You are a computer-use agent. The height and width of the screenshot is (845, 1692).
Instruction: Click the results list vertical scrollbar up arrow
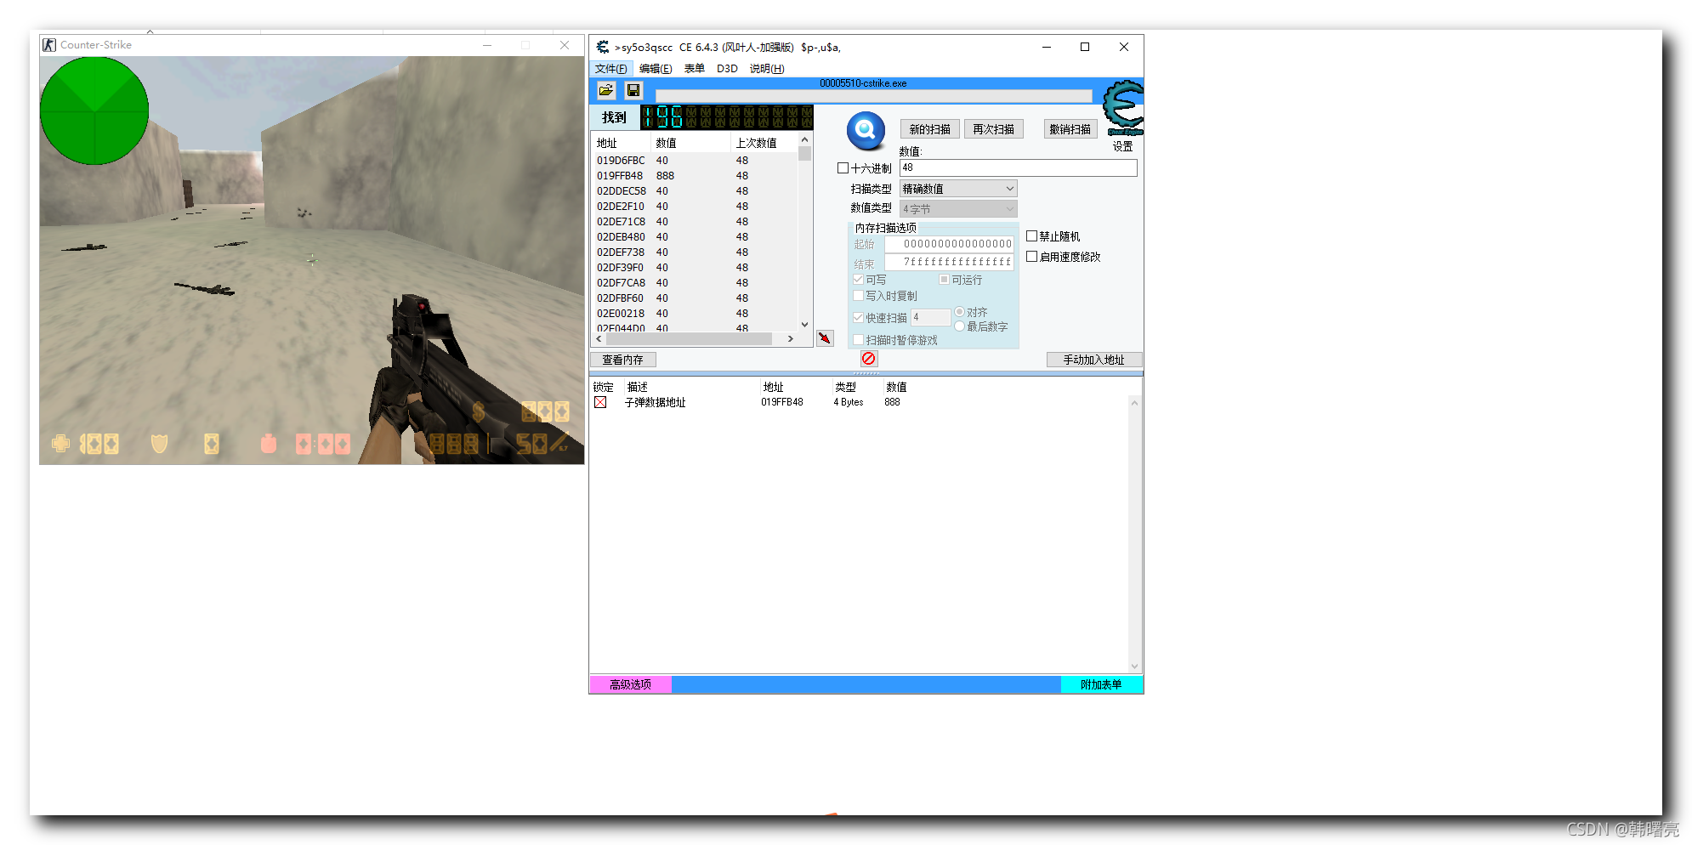tap(804, 139)
